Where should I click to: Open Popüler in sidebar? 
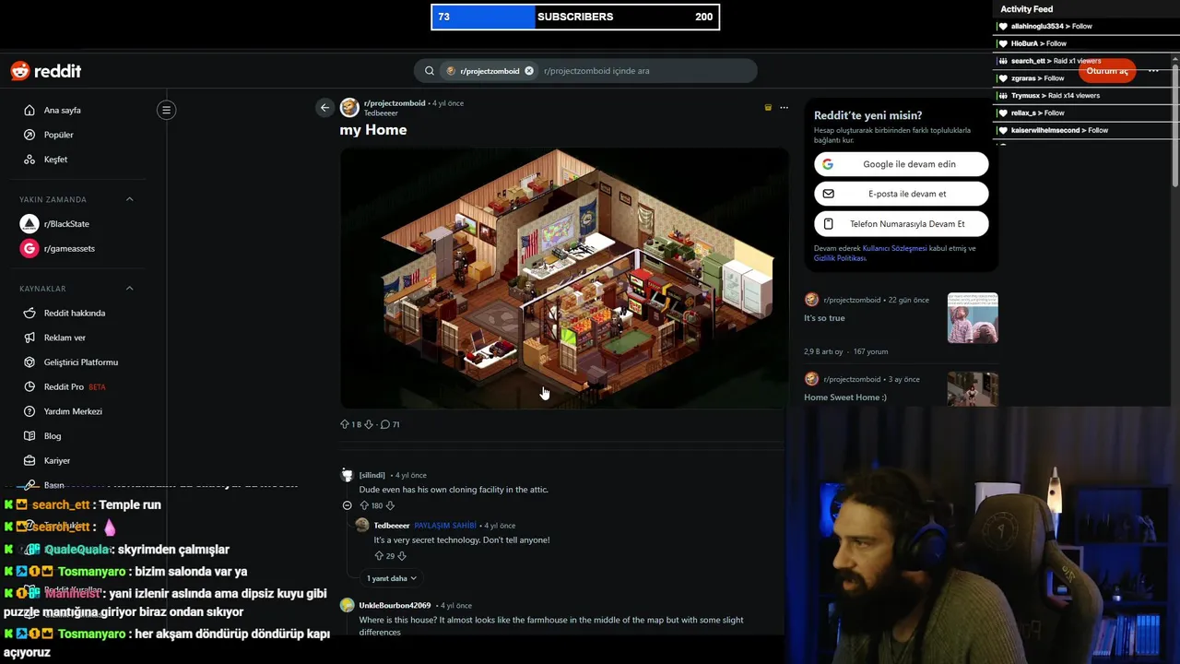point(58,135)
